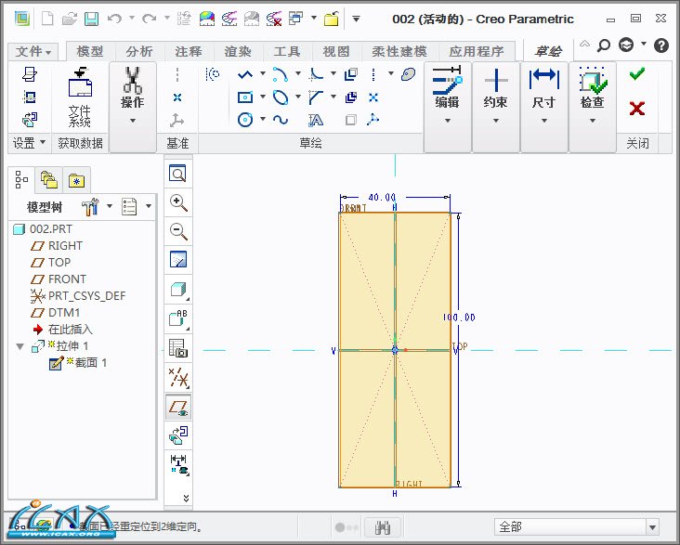Toggle the datum display filters button
The height and width of the screenshot is (545, 680).
click(177, 377)
